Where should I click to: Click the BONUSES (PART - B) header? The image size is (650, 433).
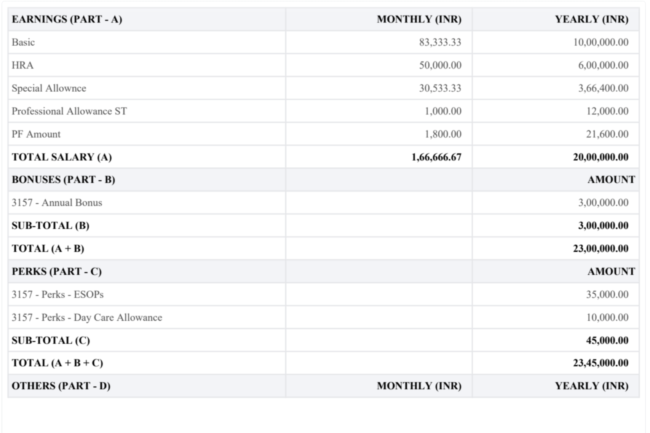pyautogui.click(x=64, y=180)
